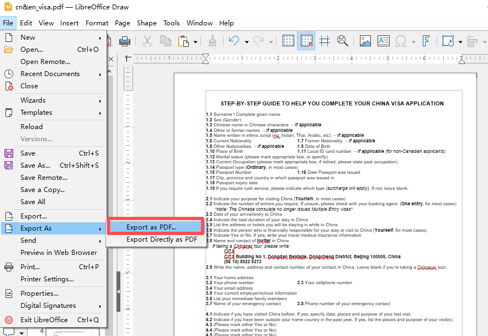This screenshot has width=488, height=336.
Task: Open the Undo history dropdown arrow
Action: click(247, 42)
